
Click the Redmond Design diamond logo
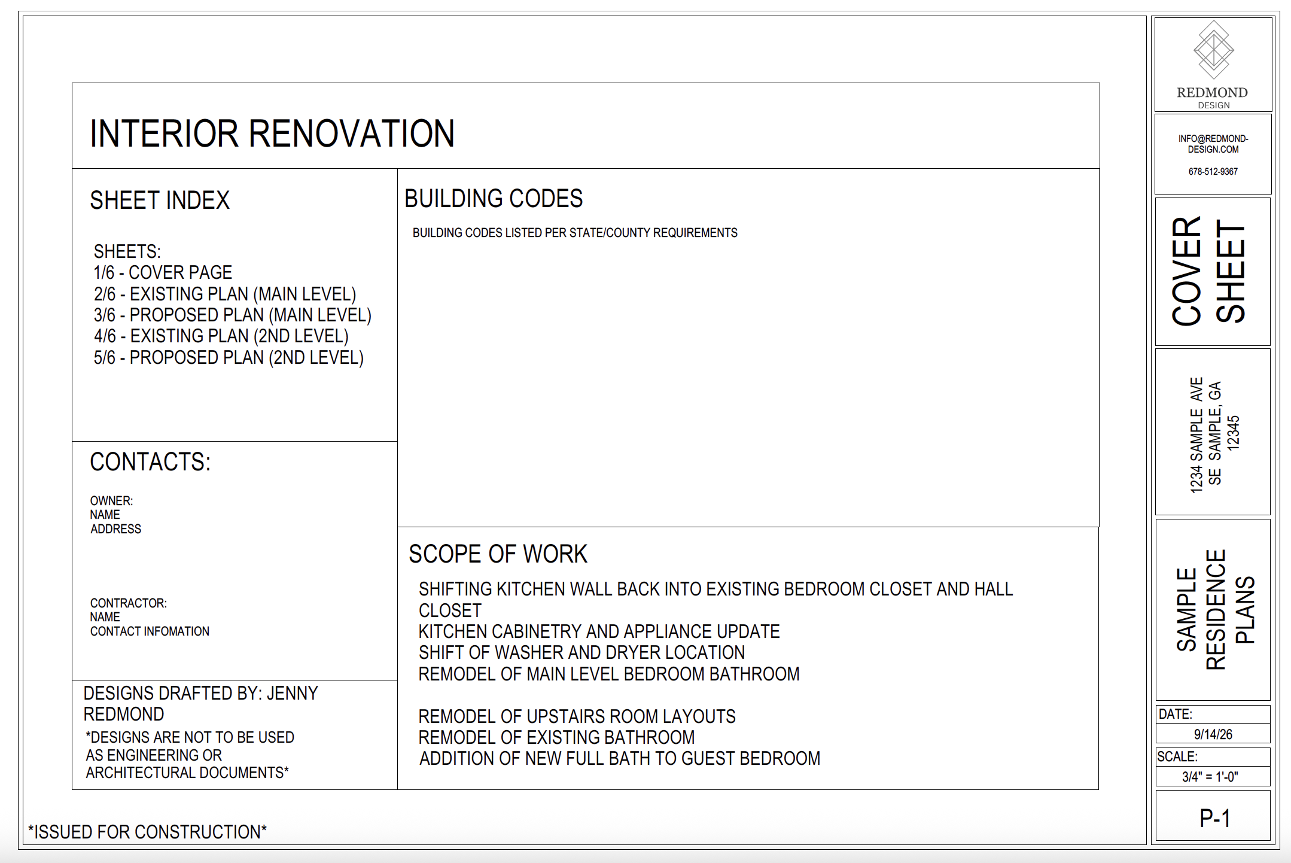(1213, 50)
